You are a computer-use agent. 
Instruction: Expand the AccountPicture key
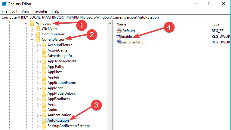38,45
